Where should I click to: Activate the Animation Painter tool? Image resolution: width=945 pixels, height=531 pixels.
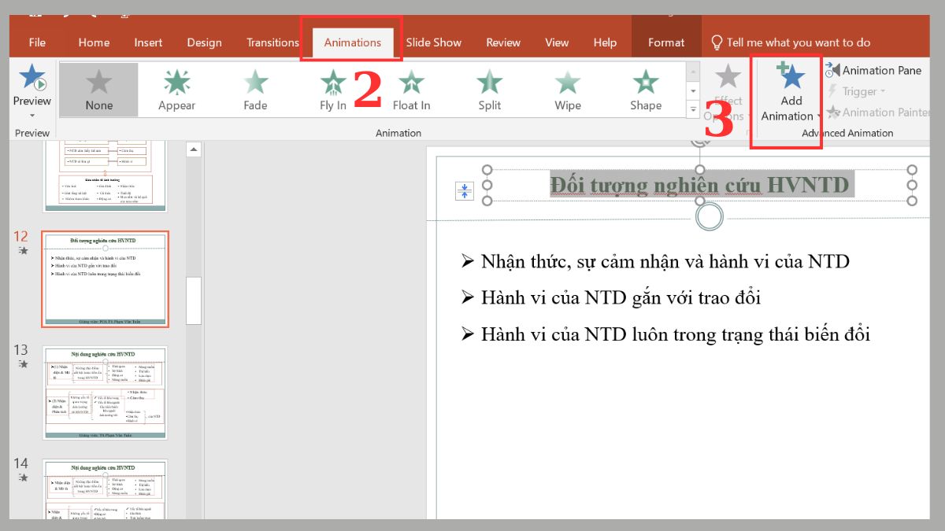[x=878, y=112]
